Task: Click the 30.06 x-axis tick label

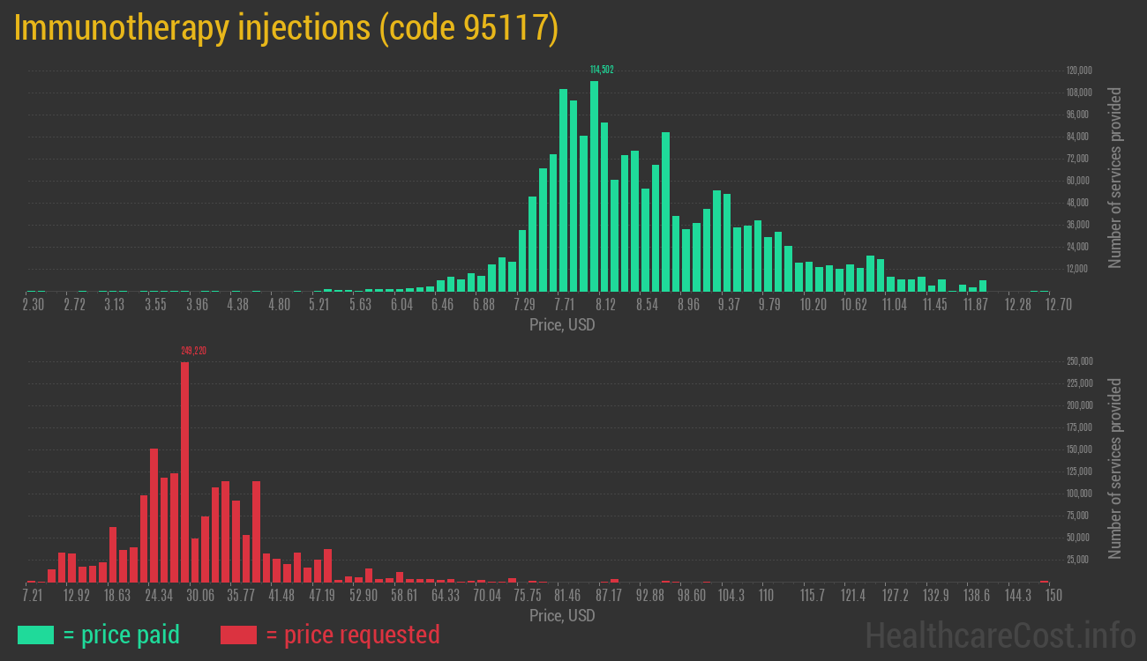Action: 199,596
